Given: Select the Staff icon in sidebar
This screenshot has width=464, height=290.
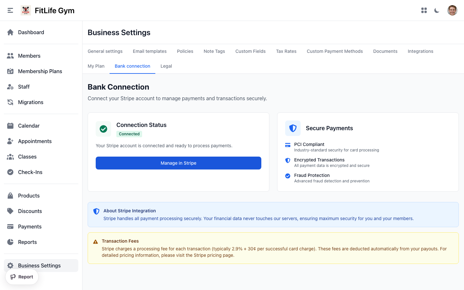Looking at the screenshot, I should point(10,87).
